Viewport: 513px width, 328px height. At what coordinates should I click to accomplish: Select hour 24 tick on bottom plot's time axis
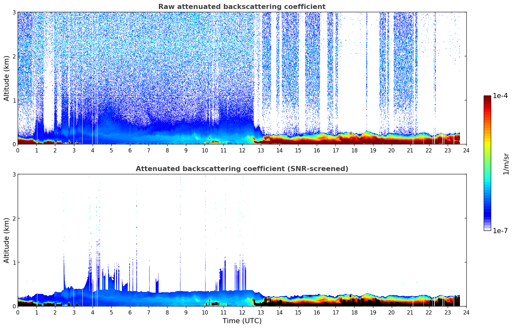tap(466, 312)
